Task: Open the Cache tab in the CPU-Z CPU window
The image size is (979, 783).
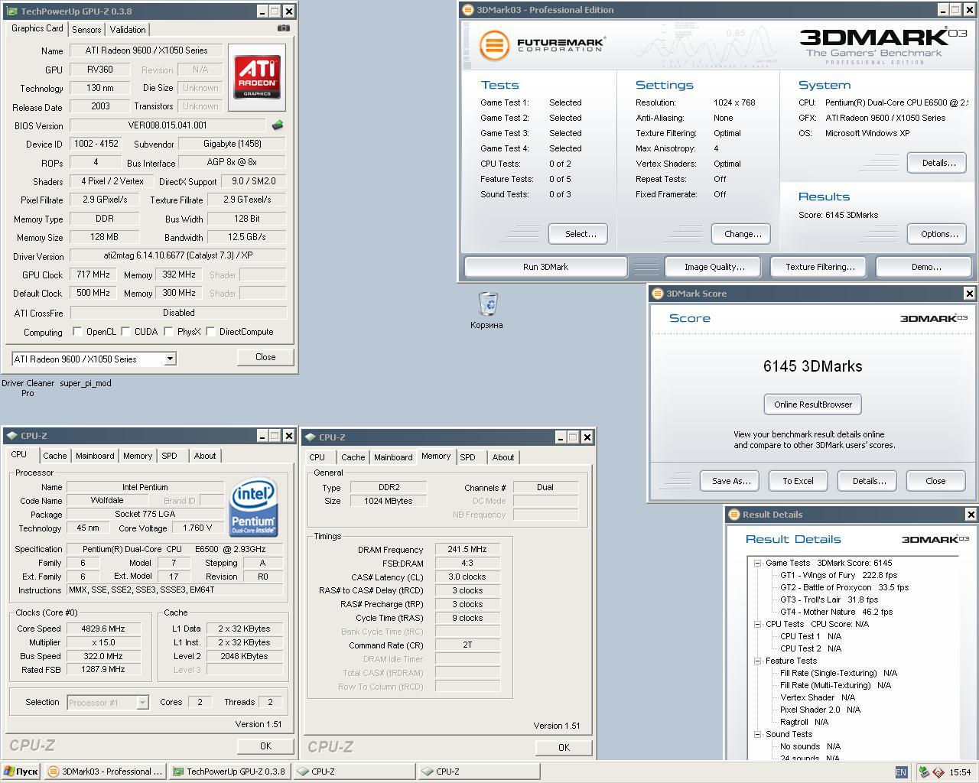Action: click(x=54, y=456)
